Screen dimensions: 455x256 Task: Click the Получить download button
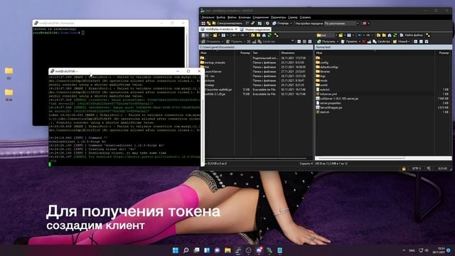pyautogui.click(x=326, y=41)
